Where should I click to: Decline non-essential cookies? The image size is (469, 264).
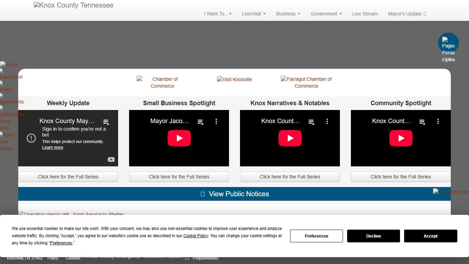(x=373, y=236)
